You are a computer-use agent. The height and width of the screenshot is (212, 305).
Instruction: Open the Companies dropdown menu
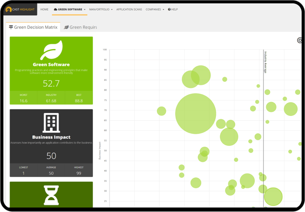click(163, 10)
